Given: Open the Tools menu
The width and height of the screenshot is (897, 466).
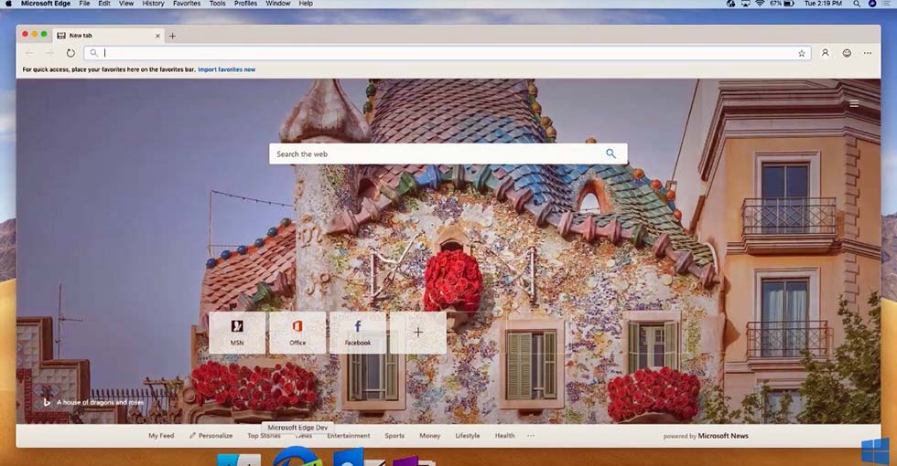Looking at the screenshot, I should (218, 4).
